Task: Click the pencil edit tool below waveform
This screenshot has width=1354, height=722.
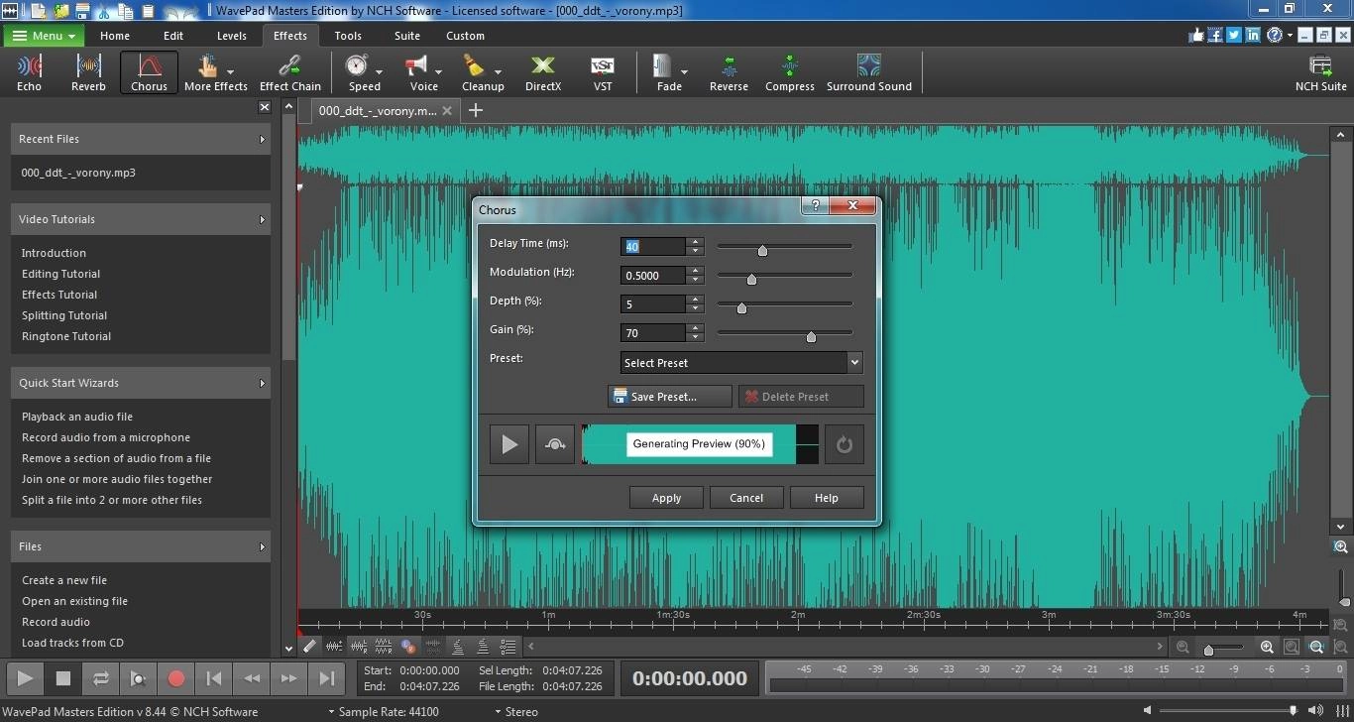Action: point(310,646)
